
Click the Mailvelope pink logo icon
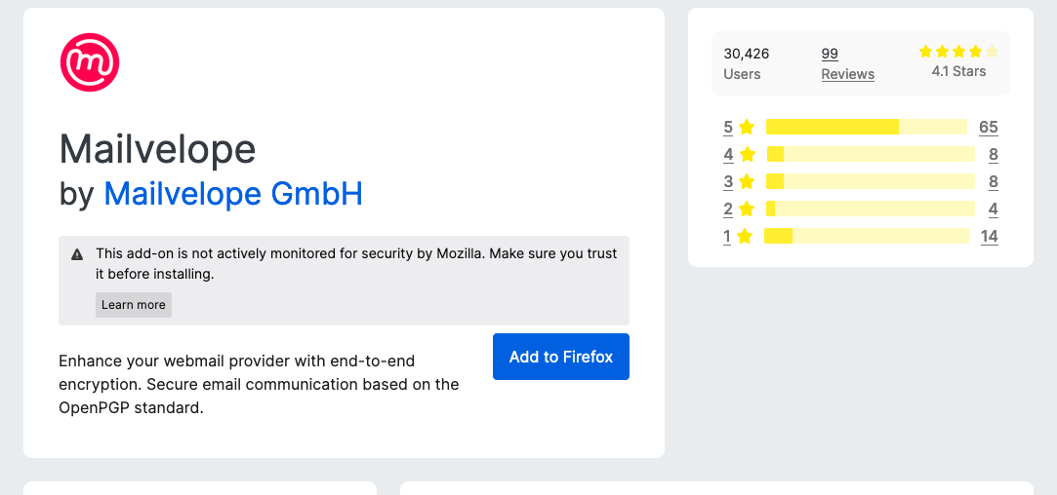(90, 62)
